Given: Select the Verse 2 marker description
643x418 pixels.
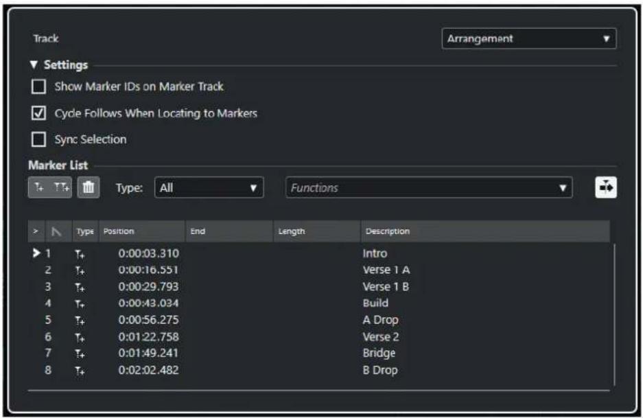Looking at the screenshot, I should pos(381,337).
